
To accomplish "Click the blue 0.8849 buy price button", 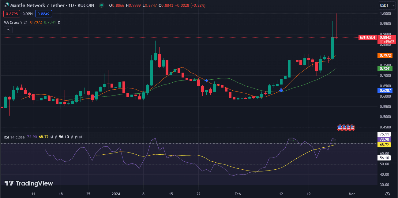I will coord(43,14).
